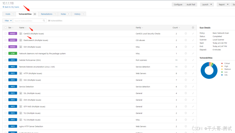
Task: Select the Vulnerabilities tab
Action: tap(27, 14)
